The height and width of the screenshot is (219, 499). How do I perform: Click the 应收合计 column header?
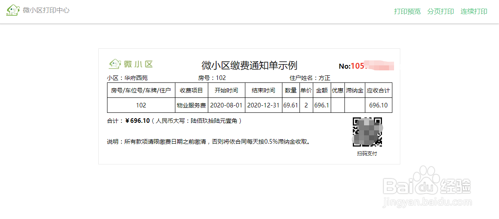378,90
